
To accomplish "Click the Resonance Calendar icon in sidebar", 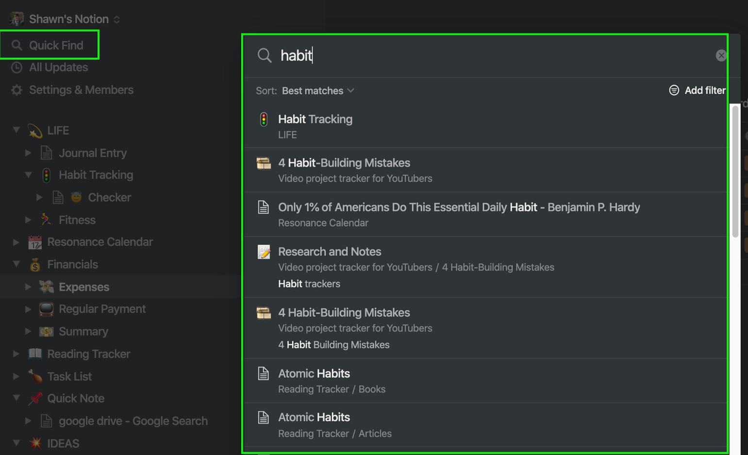I will pyautogui.click(x=35, y=242).
